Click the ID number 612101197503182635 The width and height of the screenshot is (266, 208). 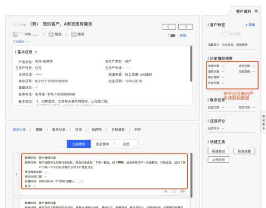coord(52,81)
